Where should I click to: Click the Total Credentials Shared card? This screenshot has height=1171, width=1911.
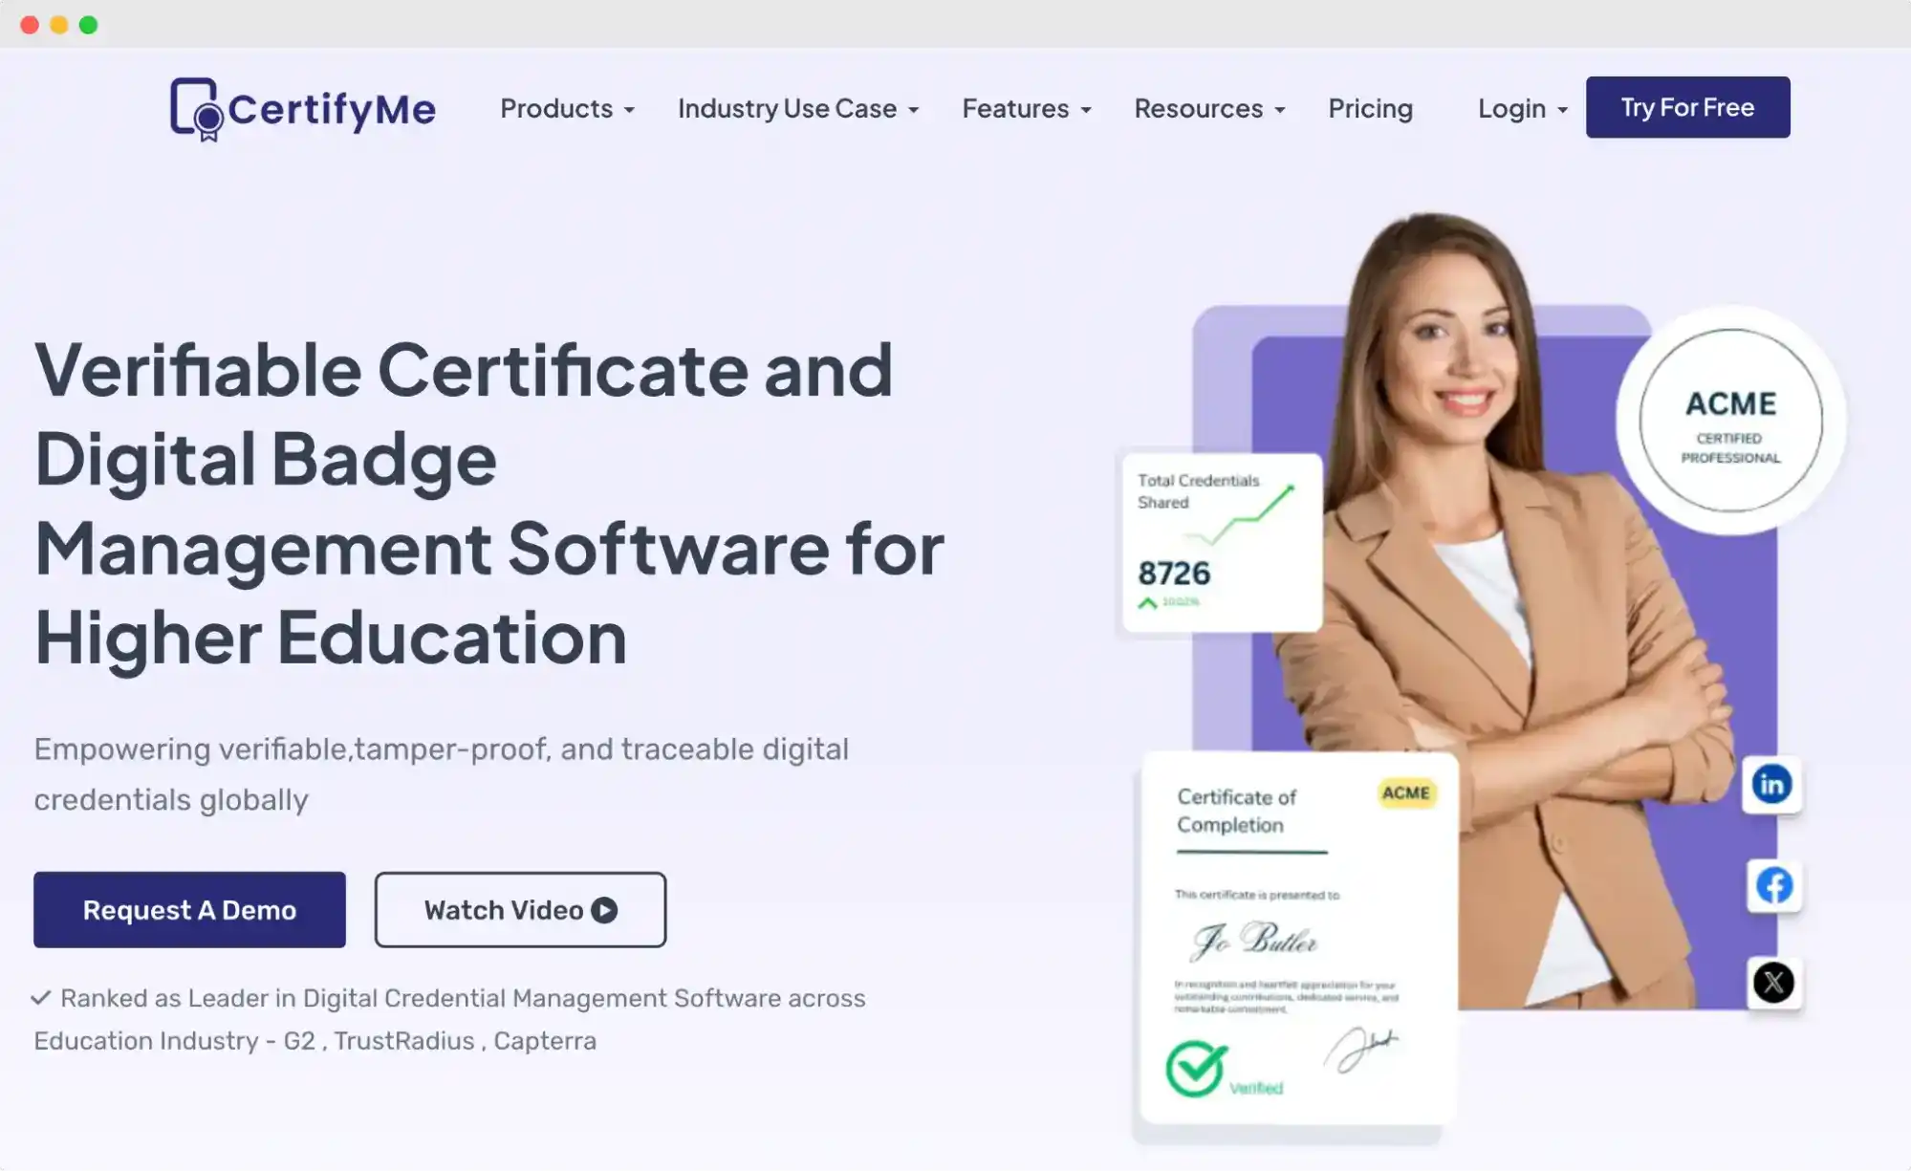1222,543
